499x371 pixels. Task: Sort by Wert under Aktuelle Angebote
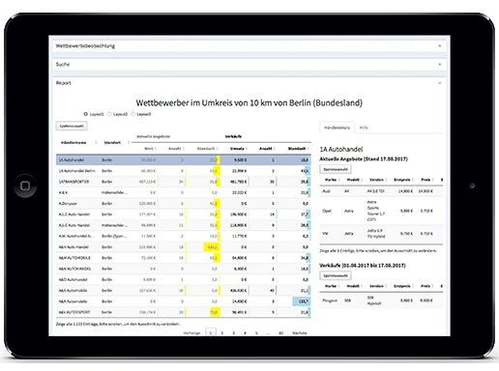156,149
